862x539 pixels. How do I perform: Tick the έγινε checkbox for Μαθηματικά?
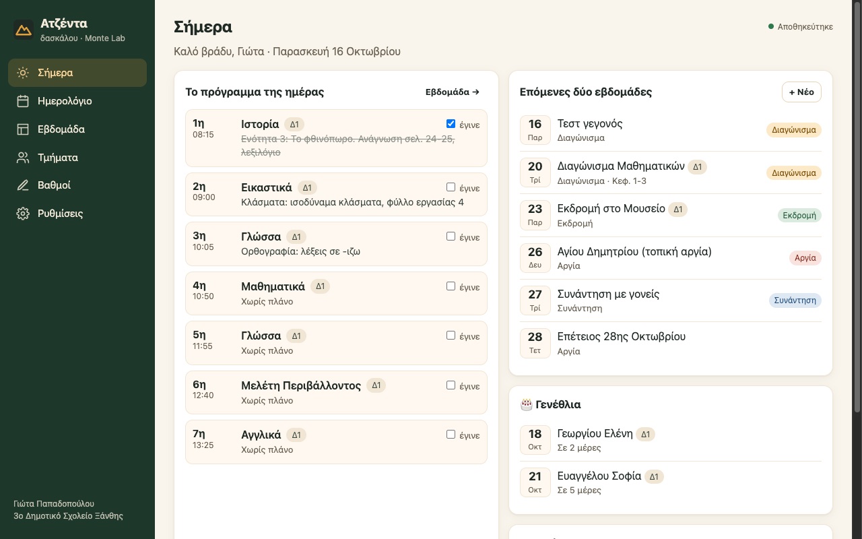pyautogui.click(x=451, y=286)
